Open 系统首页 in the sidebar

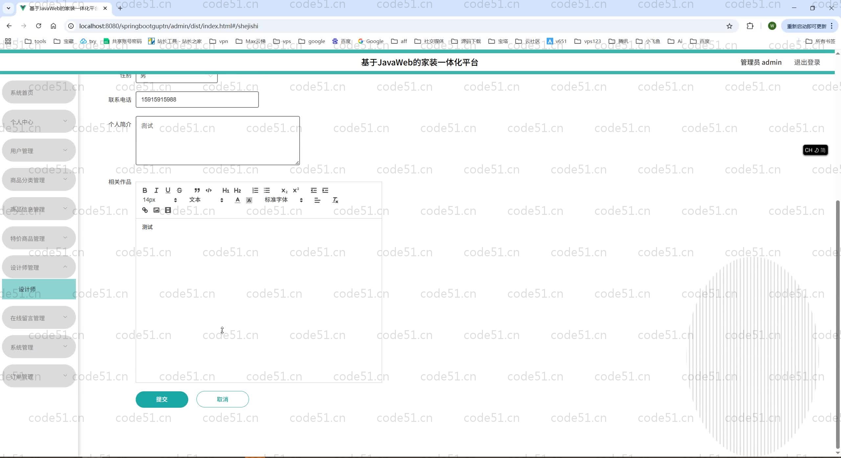tap(39, 93)
